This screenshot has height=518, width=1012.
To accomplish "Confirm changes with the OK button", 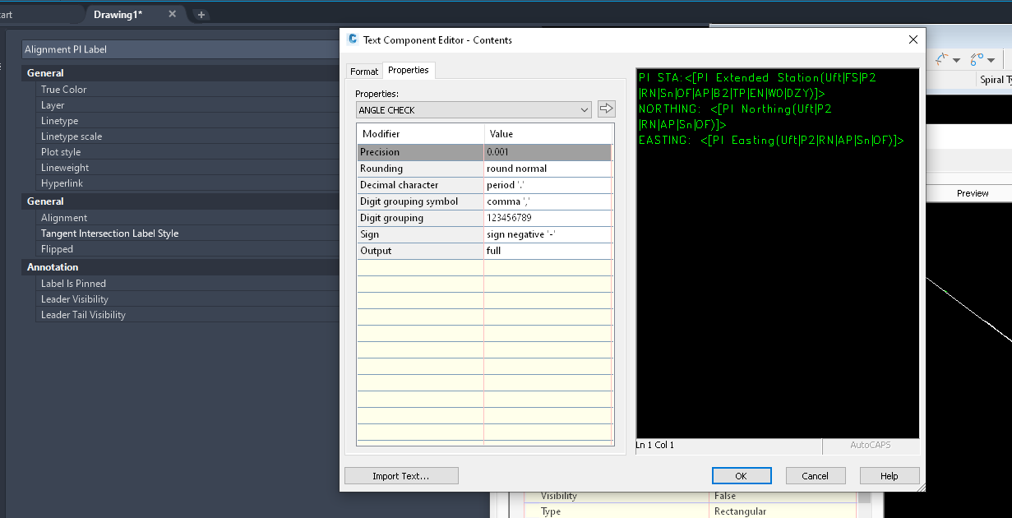I will pos(741,475).
